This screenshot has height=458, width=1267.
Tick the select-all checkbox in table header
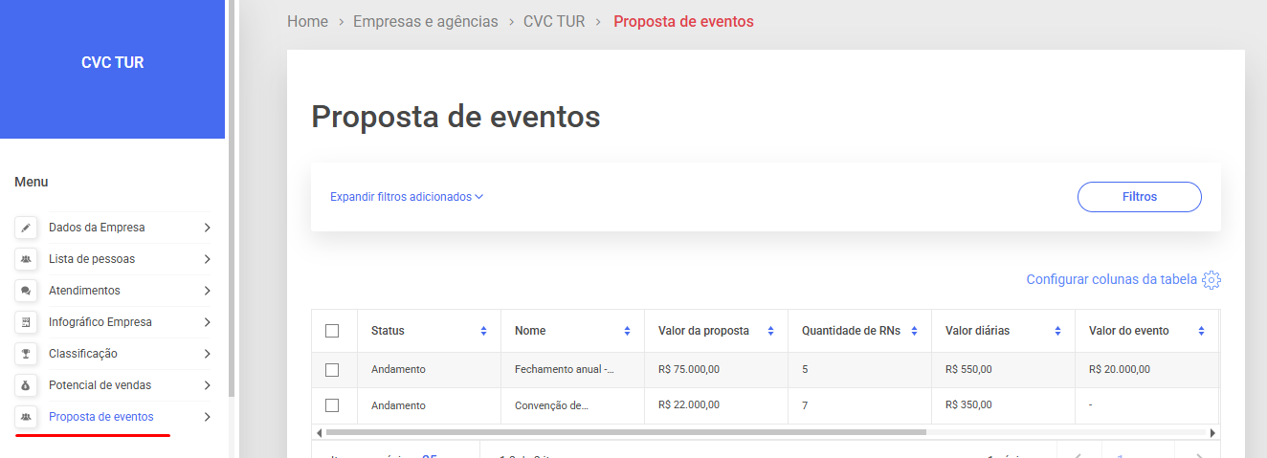pos(332,331)
